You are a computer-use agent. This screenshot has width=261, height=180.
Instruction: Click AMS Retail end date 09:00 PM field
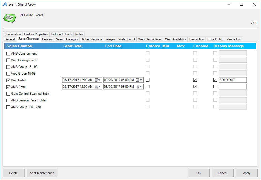click(x=123, y=87)
